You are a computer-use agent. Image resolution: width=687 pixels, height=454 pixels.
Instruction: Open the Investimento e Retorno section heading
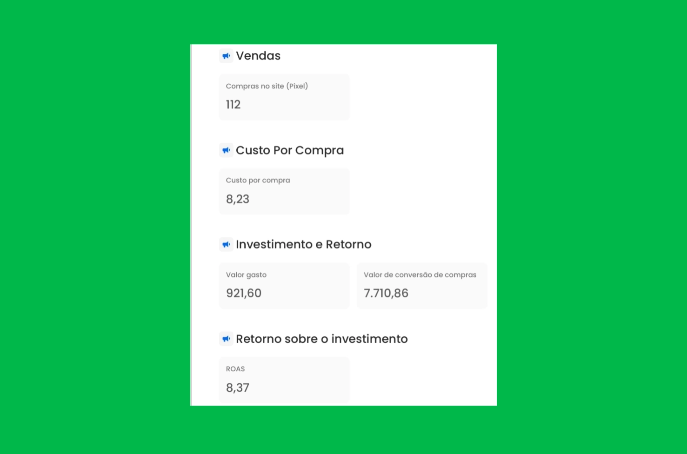(303, 245)
